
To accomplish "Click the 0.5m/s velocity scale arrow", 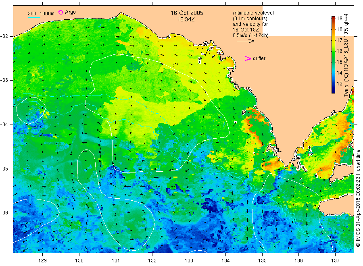I will [x=245, y=41].
